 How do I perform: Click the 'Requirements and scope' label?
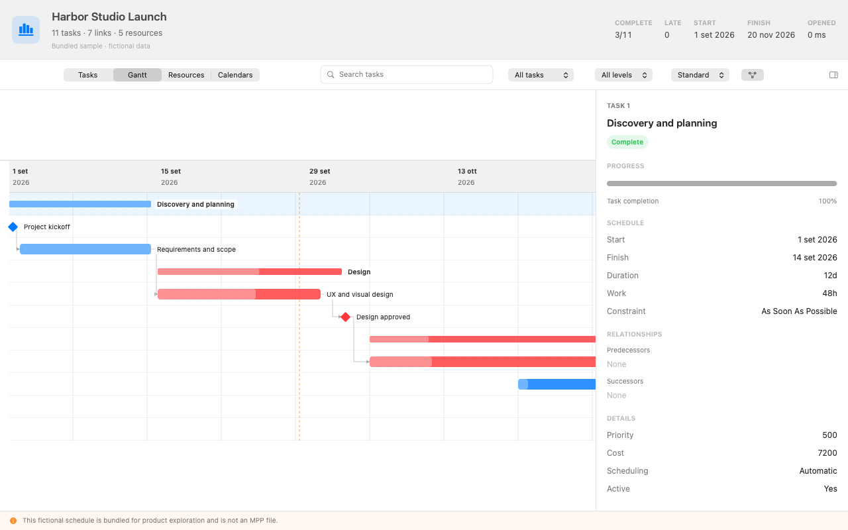(x=196, y=249)
